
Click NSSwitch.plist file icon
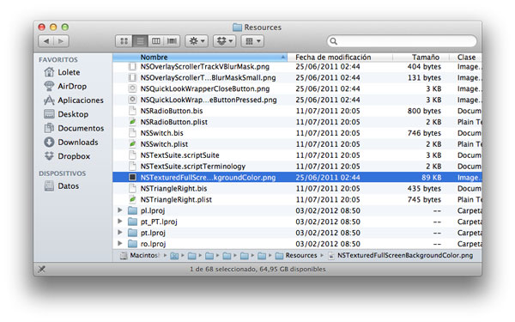click(x=132, y=144)
